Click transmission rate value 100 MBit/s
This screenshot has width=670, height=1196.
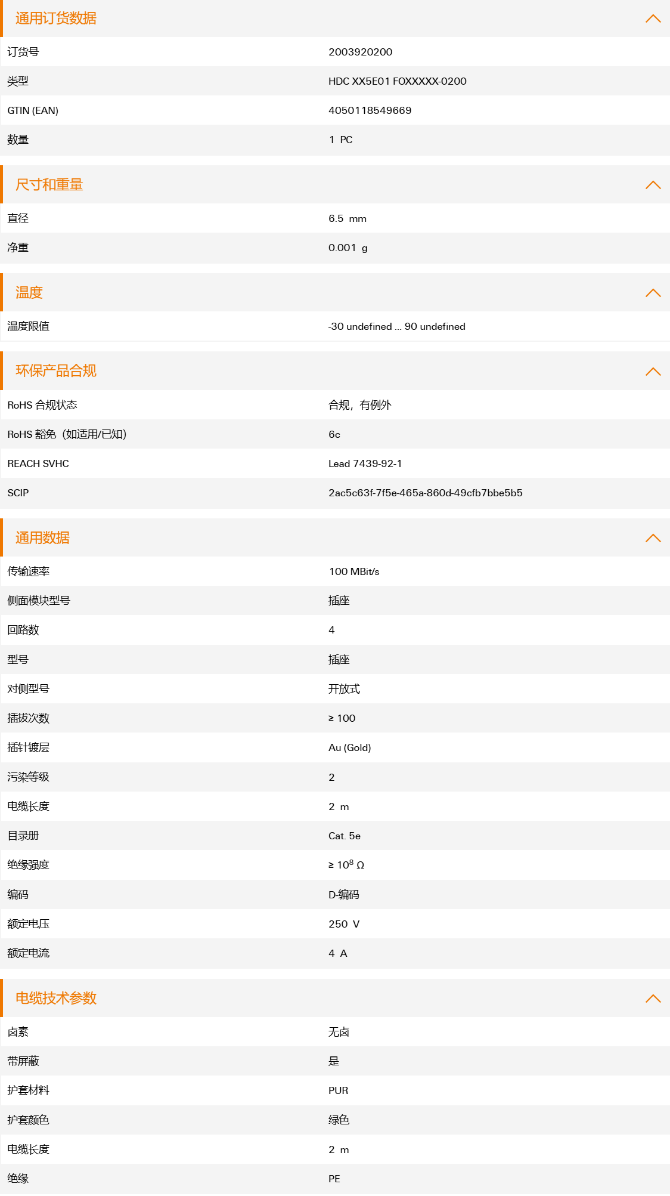point(354,571)
